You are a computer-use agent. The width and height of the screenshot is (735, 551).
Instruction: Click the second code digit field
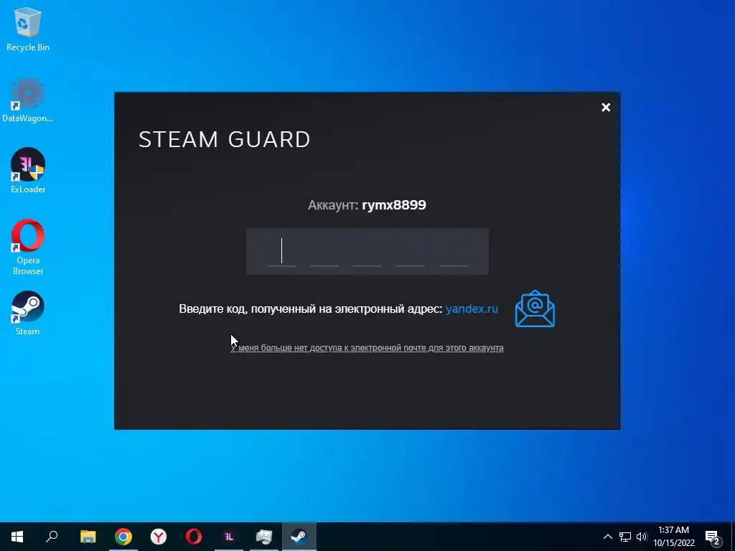pyautogui.click(x=324, y=252)
